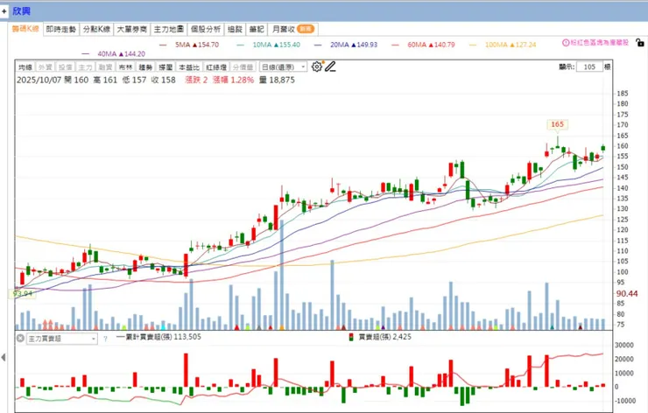The height and width of the screenshot is (413, 648).
Task: Click the orange triangle marker under volume bars
Action: tap(282, 327)
